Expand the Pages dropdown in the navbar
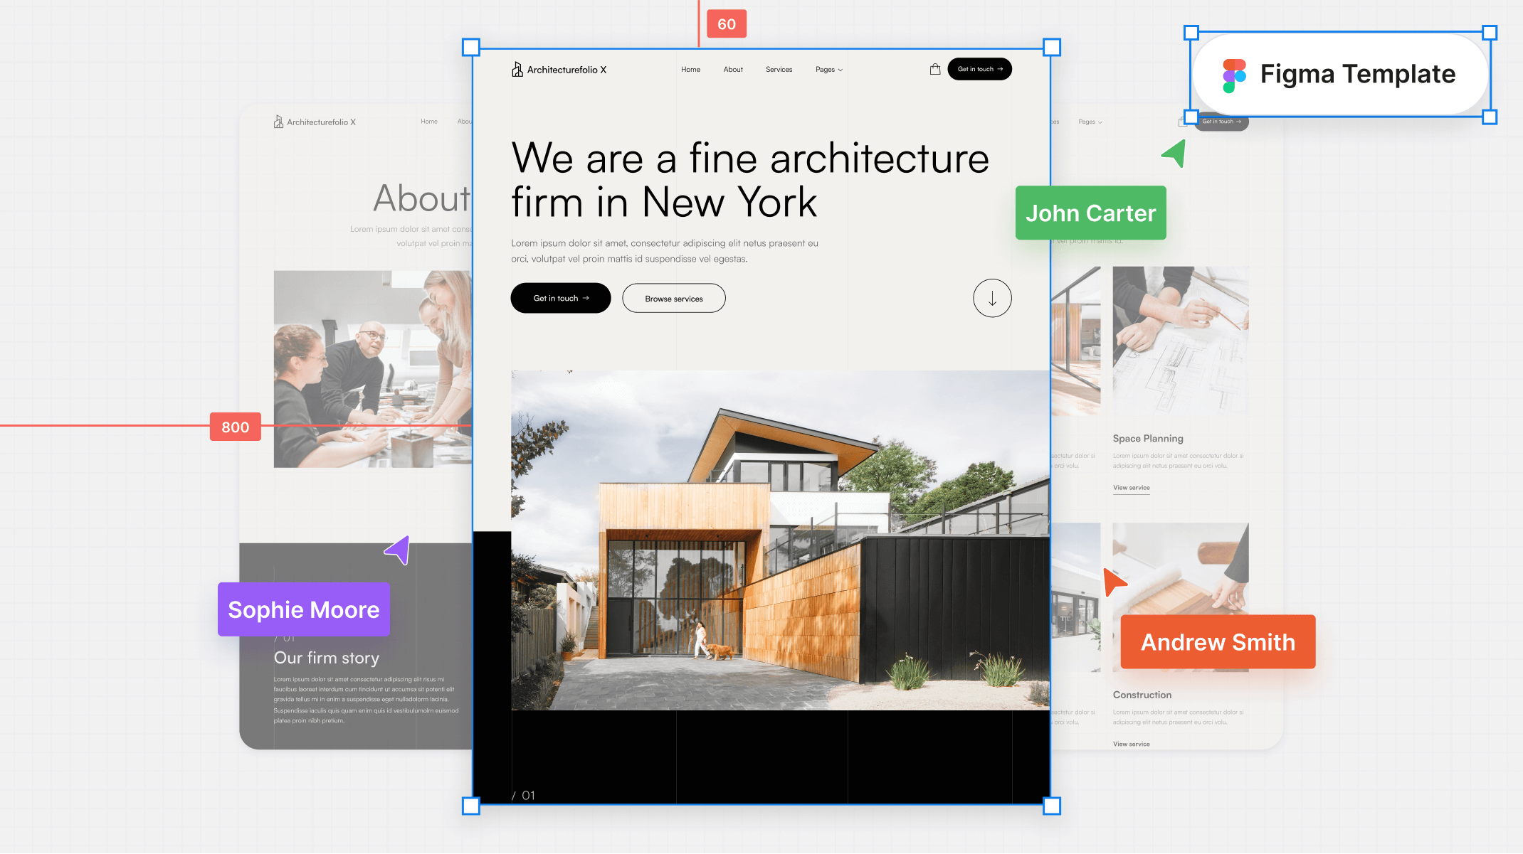The image size is (1523, 854). (x=830, y=69)
